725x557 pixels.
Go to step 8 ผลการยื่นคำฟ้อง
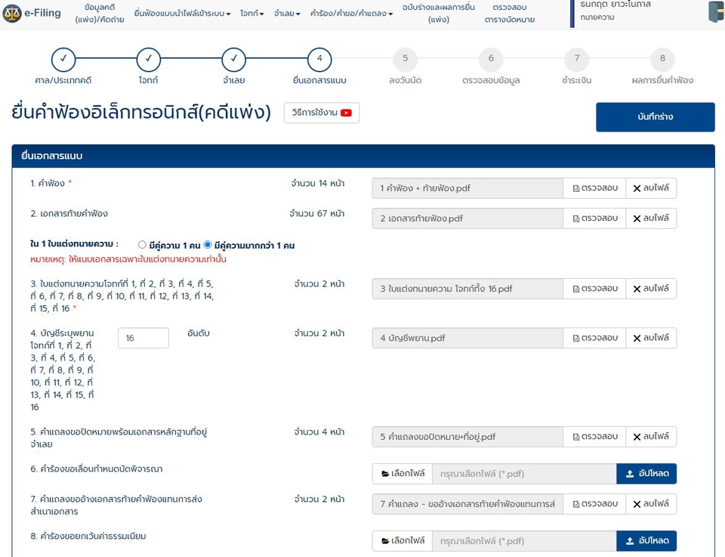click(x=662, y=59)
